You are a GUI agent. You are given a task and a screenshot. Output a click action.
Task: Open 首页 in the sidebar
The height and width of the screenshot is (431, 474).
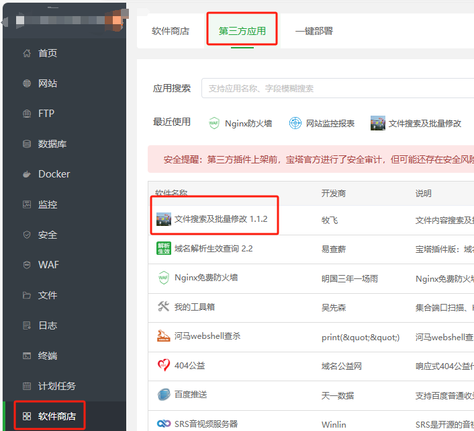tap(48, 53)
